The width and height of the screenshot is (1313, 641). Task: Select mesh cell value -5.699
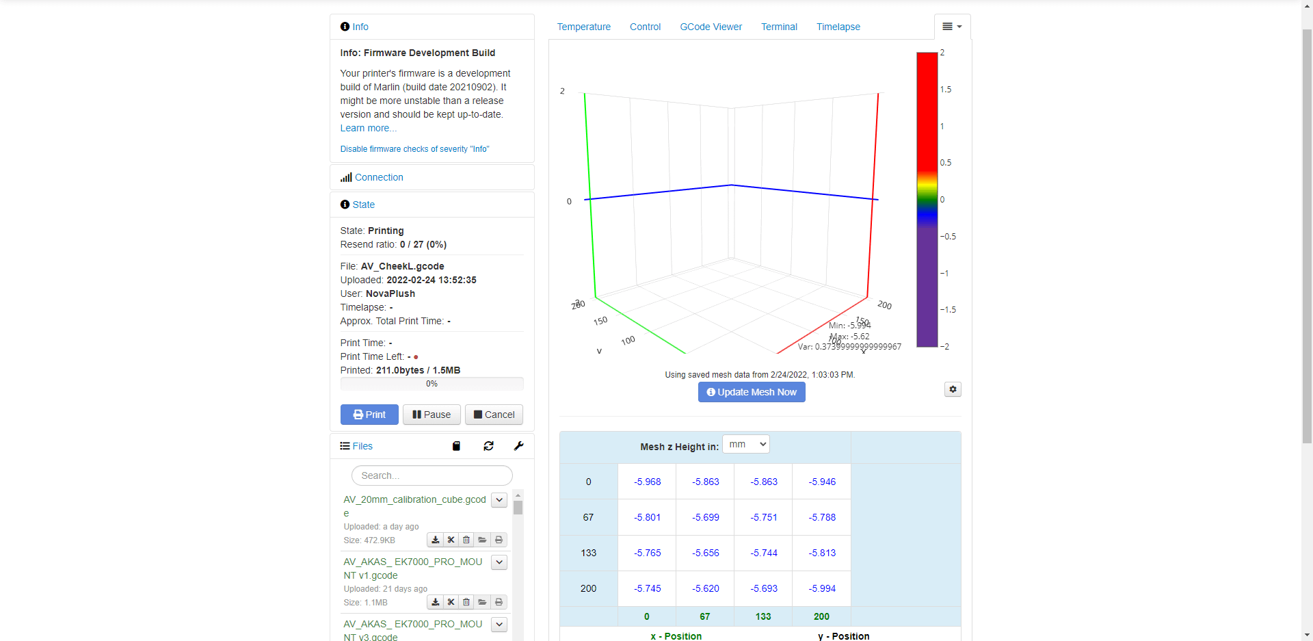coord(705,517)
